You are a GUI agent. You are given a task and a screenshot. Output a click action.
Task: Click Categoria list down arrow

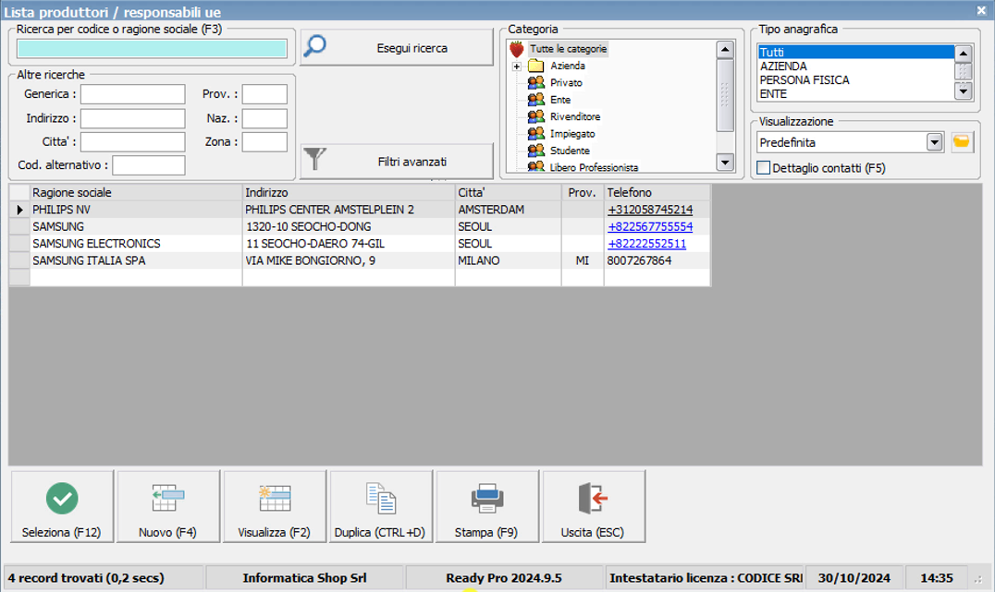click(x=725, y=163)
